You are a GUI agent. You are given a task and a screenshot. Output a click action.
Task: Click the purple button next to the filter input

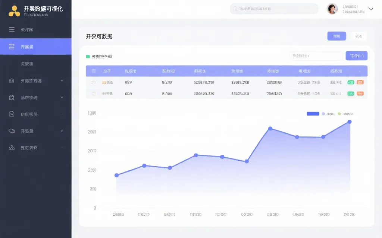356,56
